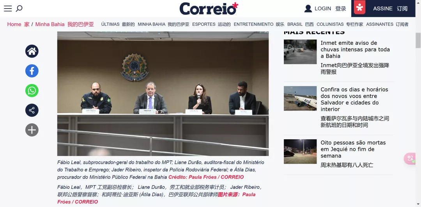Click the page vertical scrollbar thumb
This screenshot has height=207, width=421.
click(418, 40)
